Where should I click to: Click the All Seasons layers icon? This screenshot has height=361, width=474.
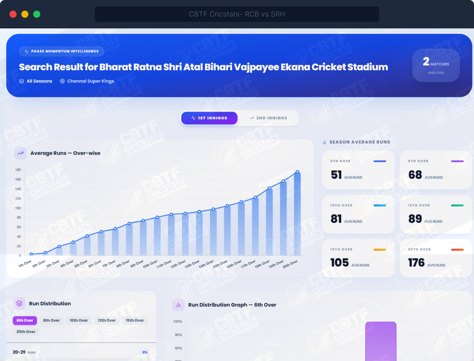(x=22, y=81)
